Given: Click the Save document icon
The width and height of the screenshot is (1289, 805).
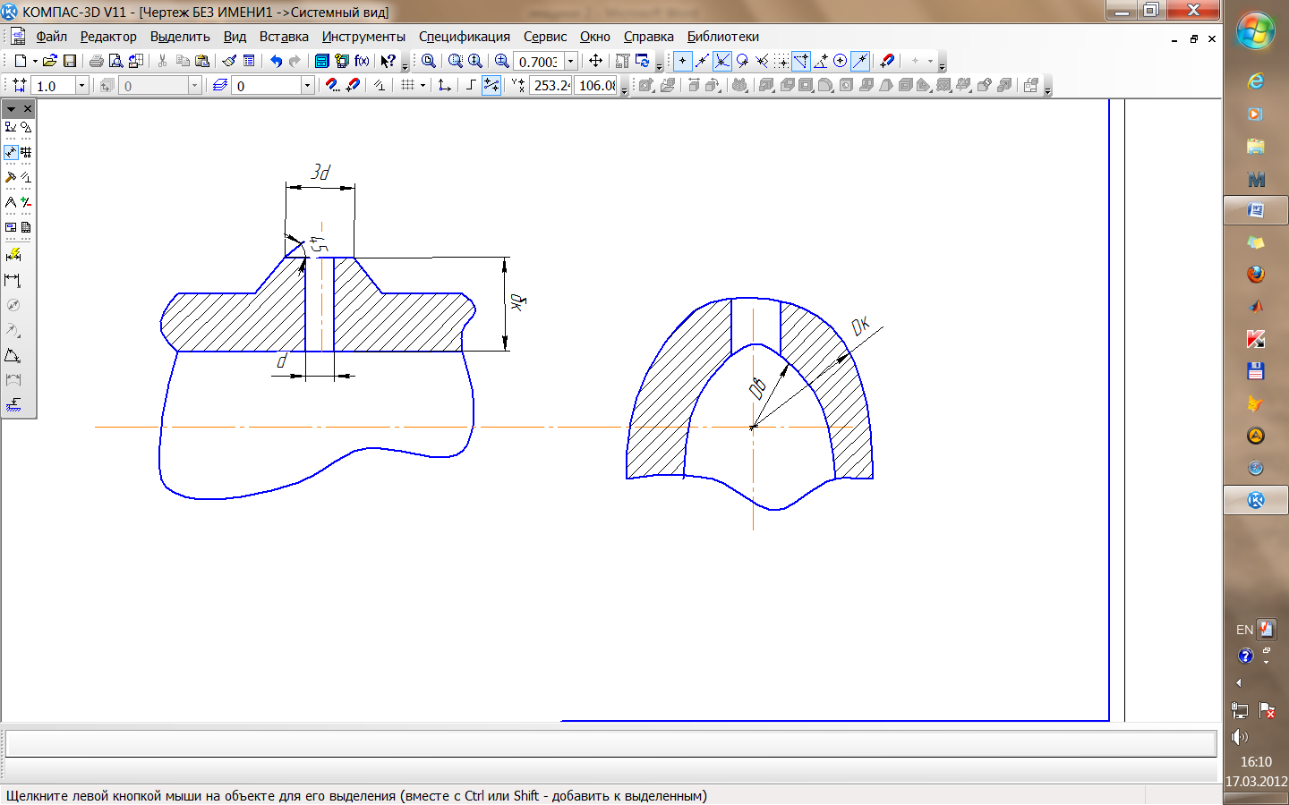Looking at the screenshot, I should 69,61.
